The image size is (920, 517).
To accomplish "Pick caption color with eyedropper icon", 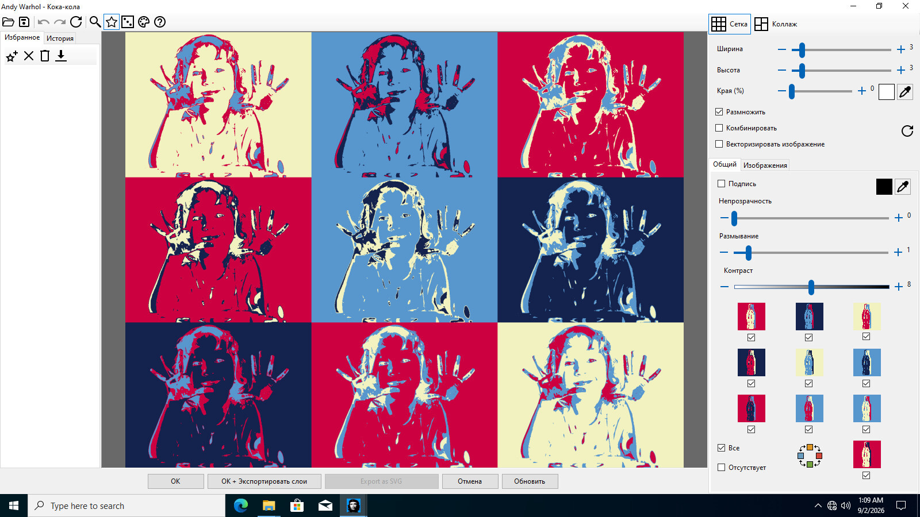I will click(903, 186).
